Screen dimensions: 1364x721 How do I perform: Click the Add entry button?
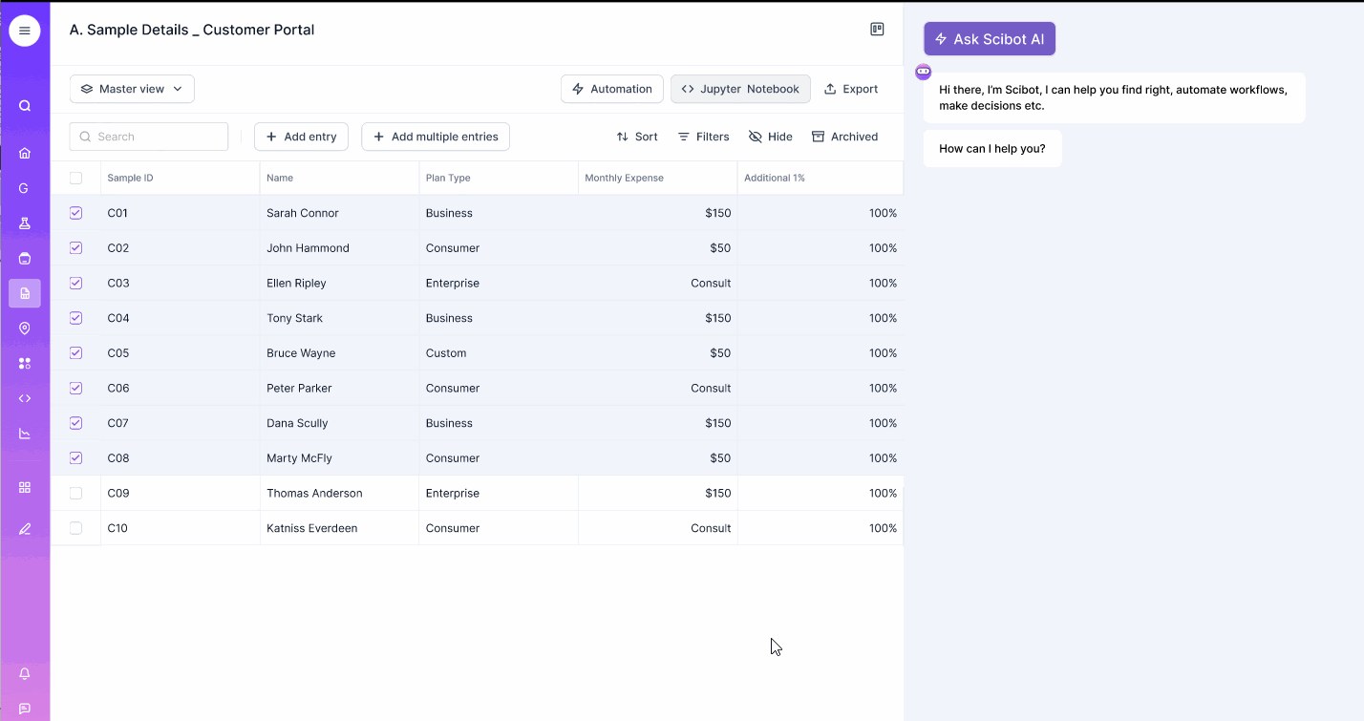(x=301, y=136)
